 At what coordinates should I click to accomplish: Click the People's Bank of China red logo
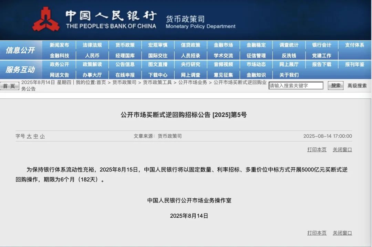(46, 19)
